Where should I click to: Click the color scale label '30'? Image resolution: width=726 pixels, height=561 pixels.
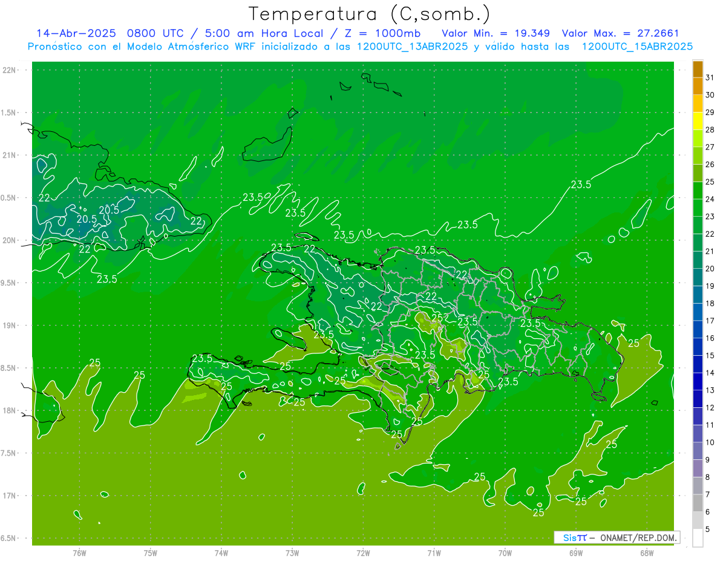[710, 95]
